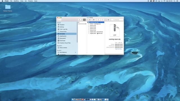Open Spotlight search in menu bar
The image size is (180, 101).
(174, 1)
